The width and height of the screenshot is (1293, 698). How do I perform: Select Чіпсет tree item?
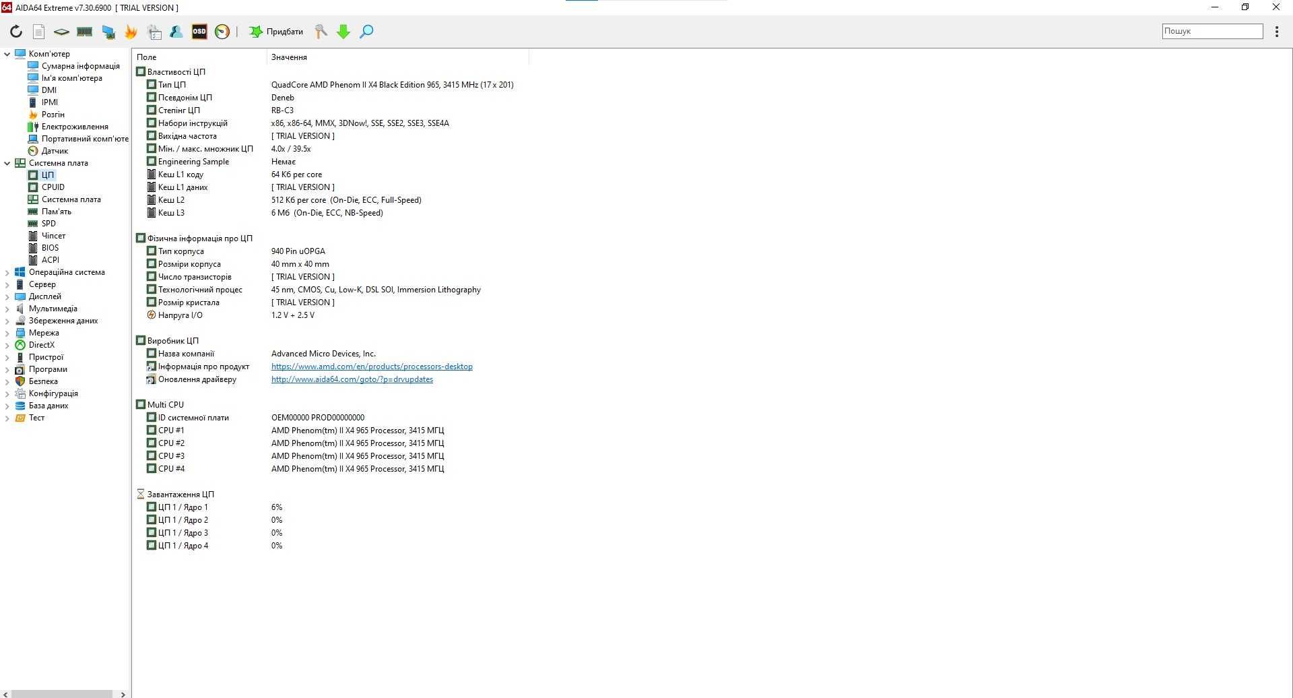pyautogui.click(x=53, y=236)
